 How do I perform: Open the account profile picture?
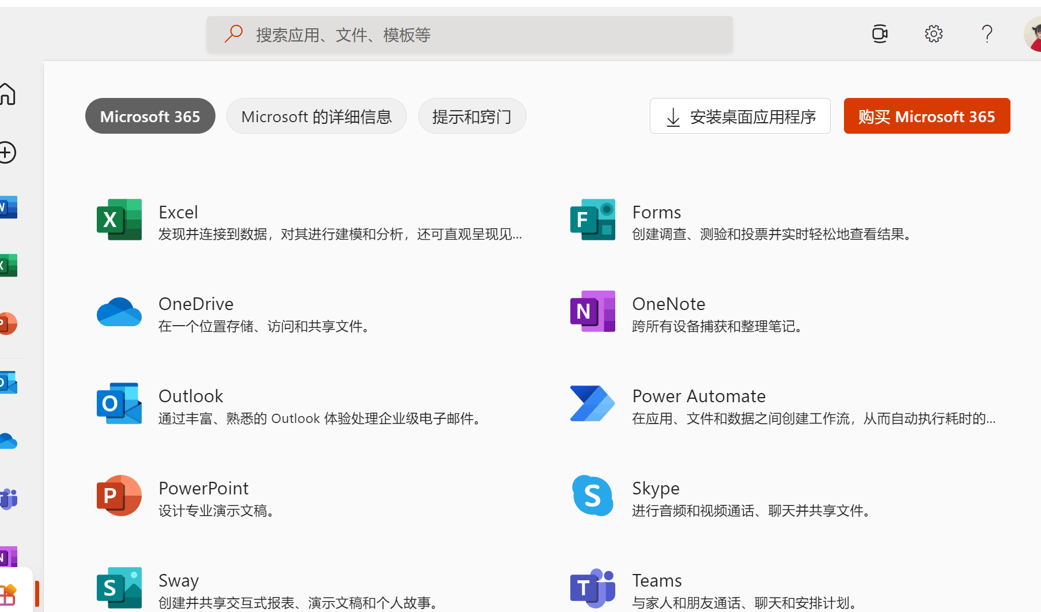click(1033, 34)
